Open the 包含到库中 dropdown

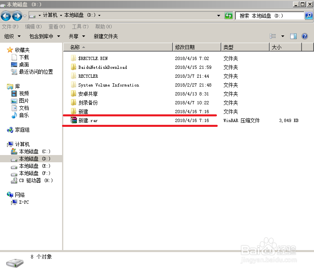click(x=45, y=36)
